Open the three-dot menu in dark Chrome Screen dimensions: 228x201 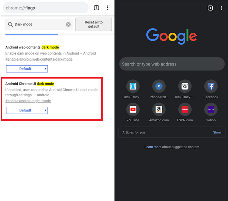click(x=221, y=8)
